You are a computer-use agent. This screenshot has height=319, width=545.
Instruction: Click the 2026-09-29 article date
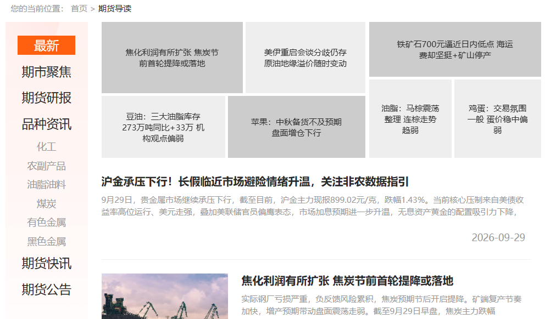click(x=498, y=237)
